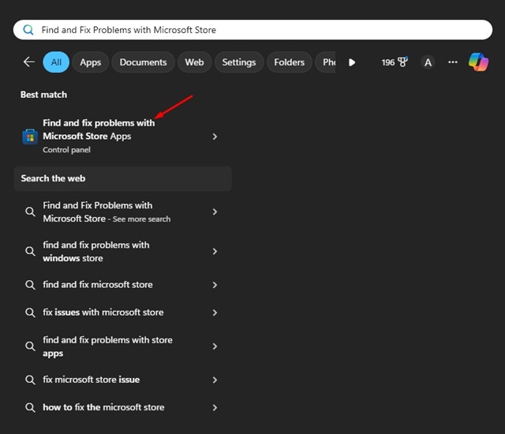Expand chevron for 'fix microsoft store issue'
Screen dimensions: 505x434
[215, 380]
